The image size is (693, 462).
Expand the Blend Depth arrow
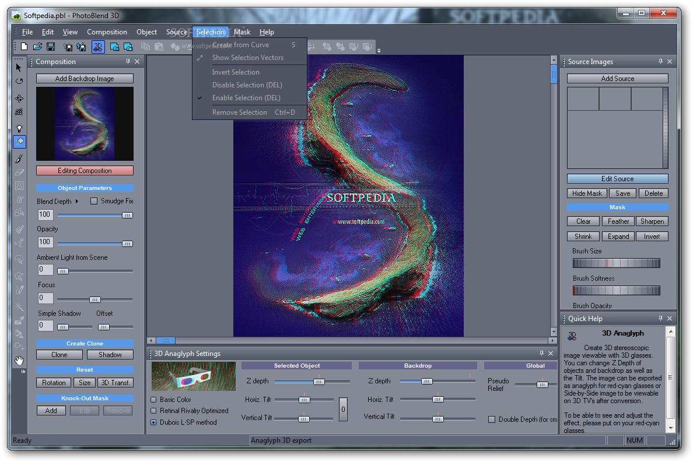[x=77, y=201]
